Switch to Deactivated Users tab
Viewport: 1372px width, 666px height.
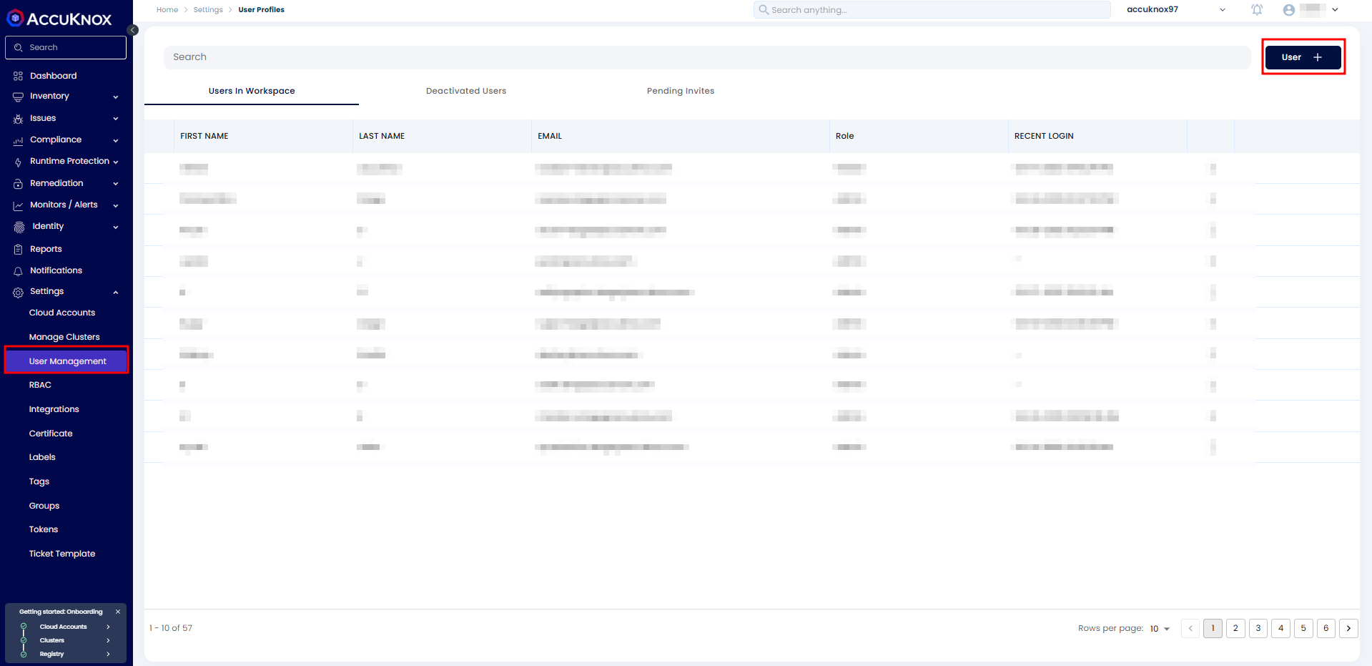click(x=466, y=91)
